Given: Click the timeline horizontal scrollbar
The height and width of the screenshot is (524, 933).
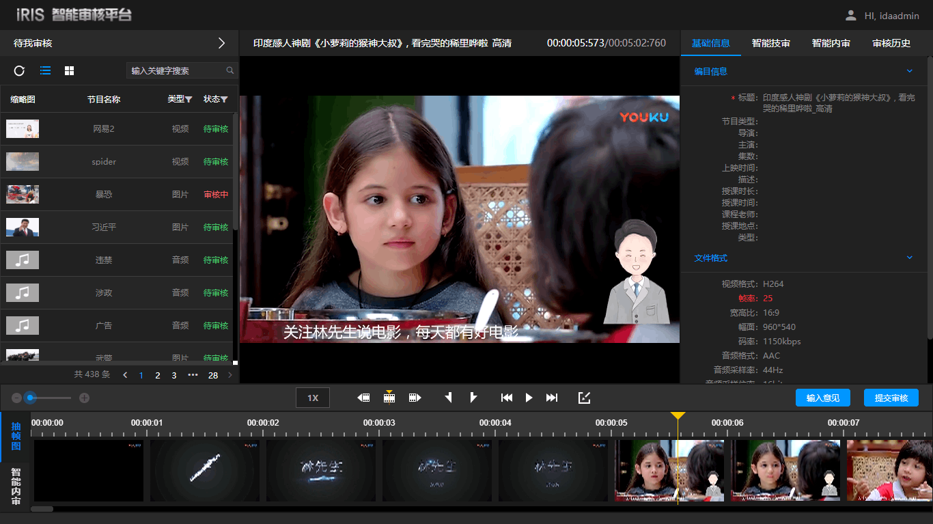Looking at the screenshot, I should coord(42,509).
